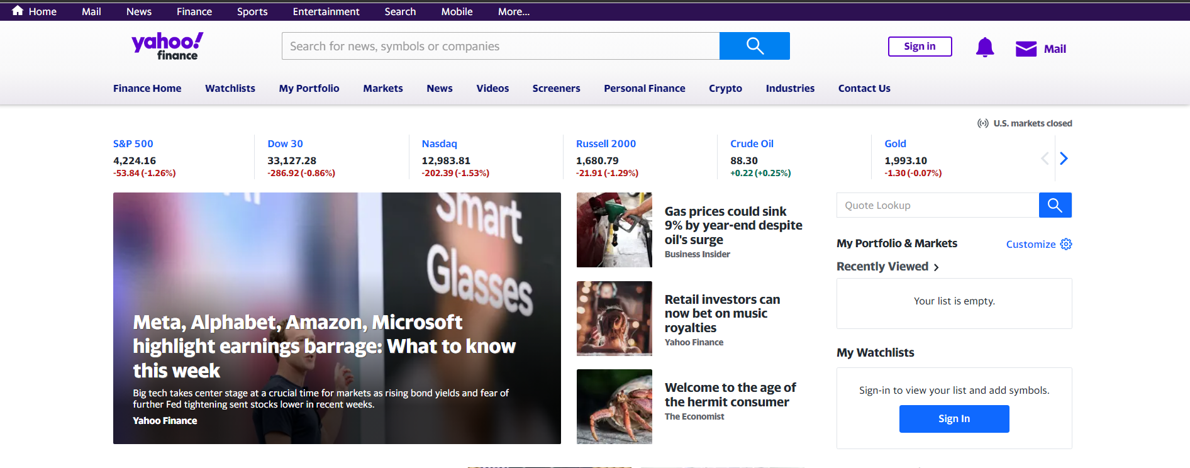Click the Customize link
The image size is (1190, 468).
(x=1031, y=244)
